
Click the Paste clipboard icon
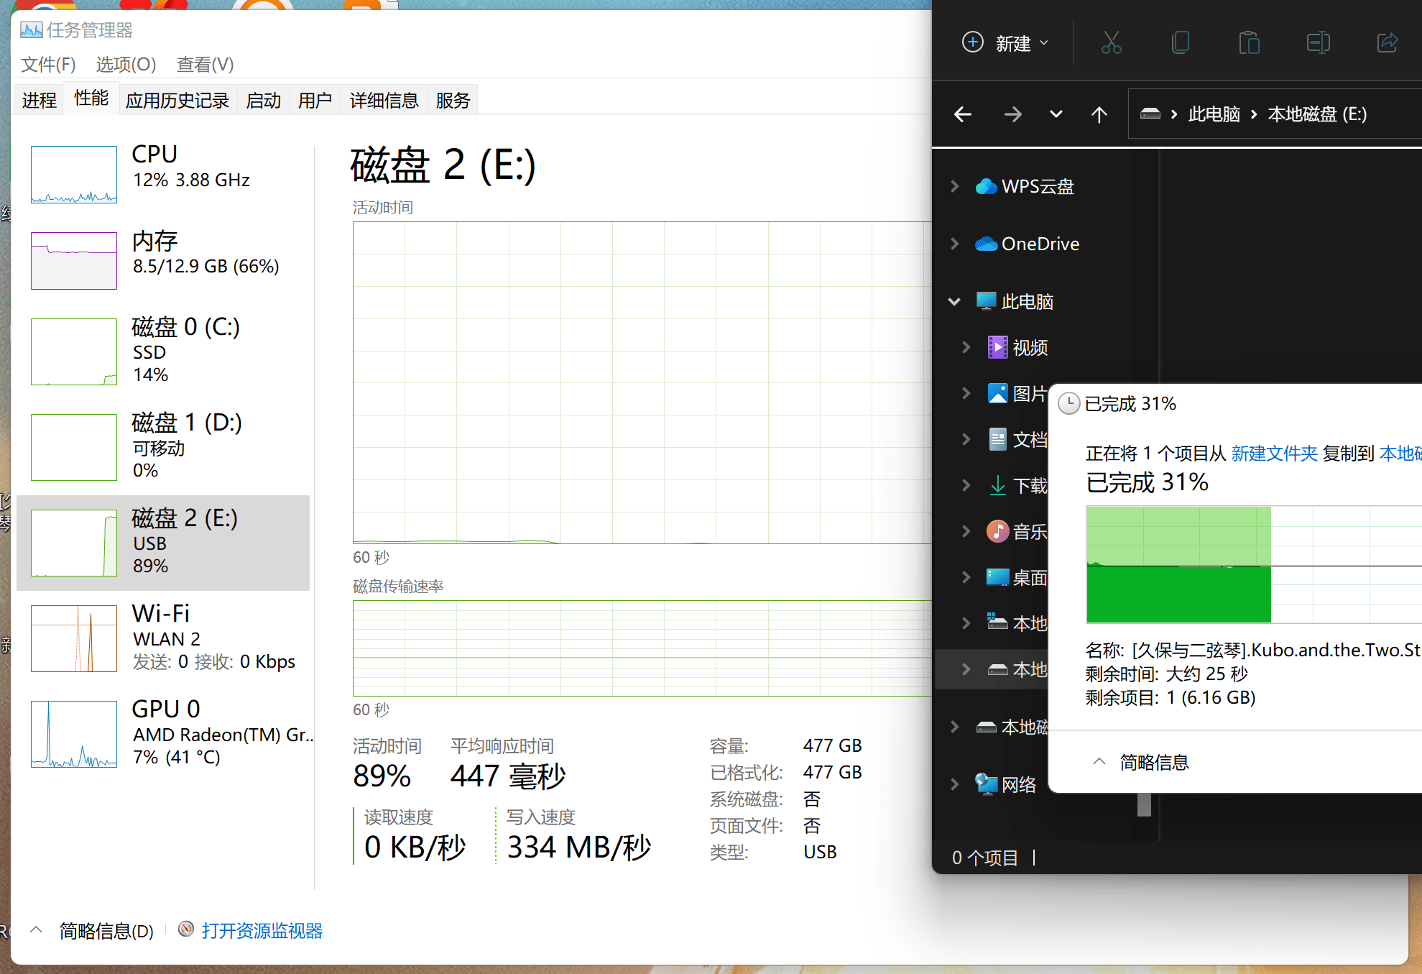[x=1249, y=43]
